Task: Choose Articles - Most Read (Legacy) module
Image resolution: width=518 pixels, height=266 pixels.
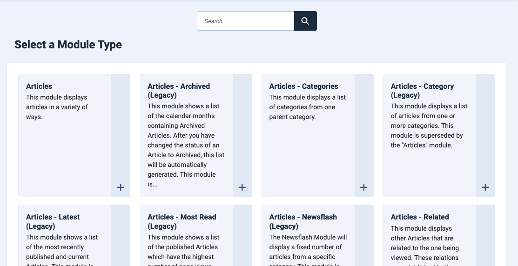Action: 182,221
